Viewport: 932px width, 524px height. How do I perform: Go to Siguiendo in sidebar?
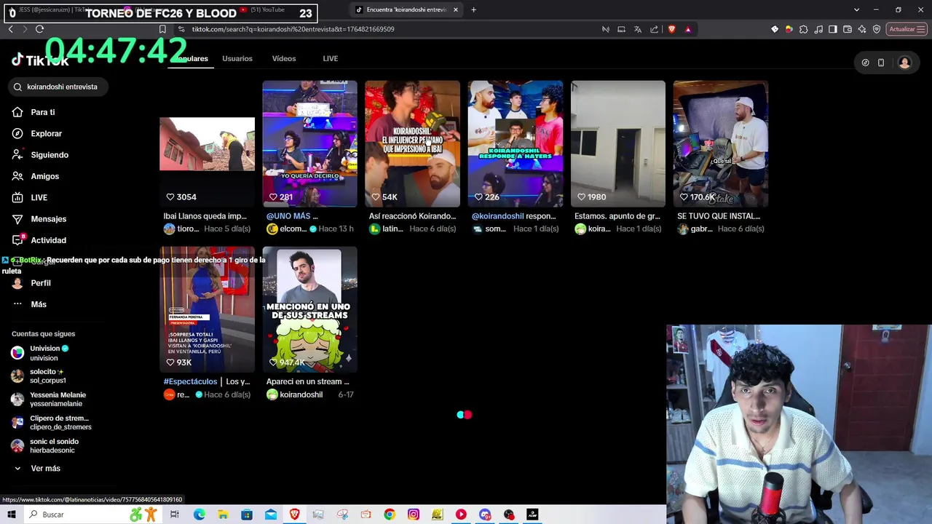point(40,154)
